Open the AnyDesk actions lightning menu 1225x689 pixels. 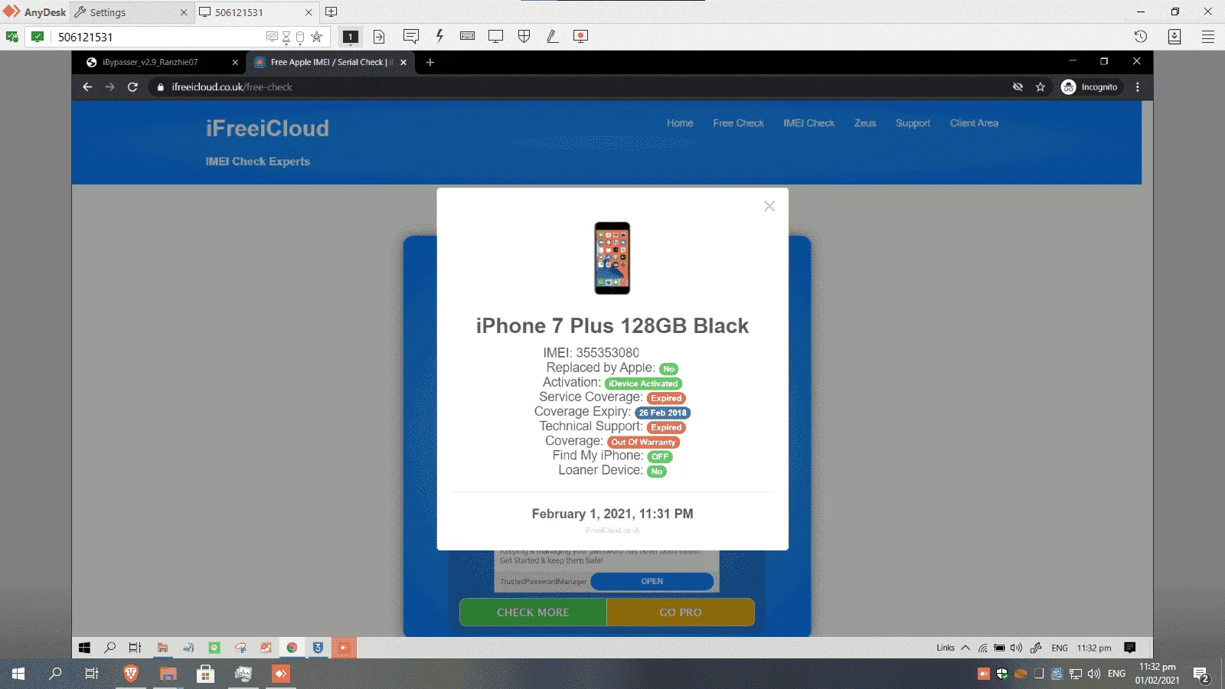439,37
